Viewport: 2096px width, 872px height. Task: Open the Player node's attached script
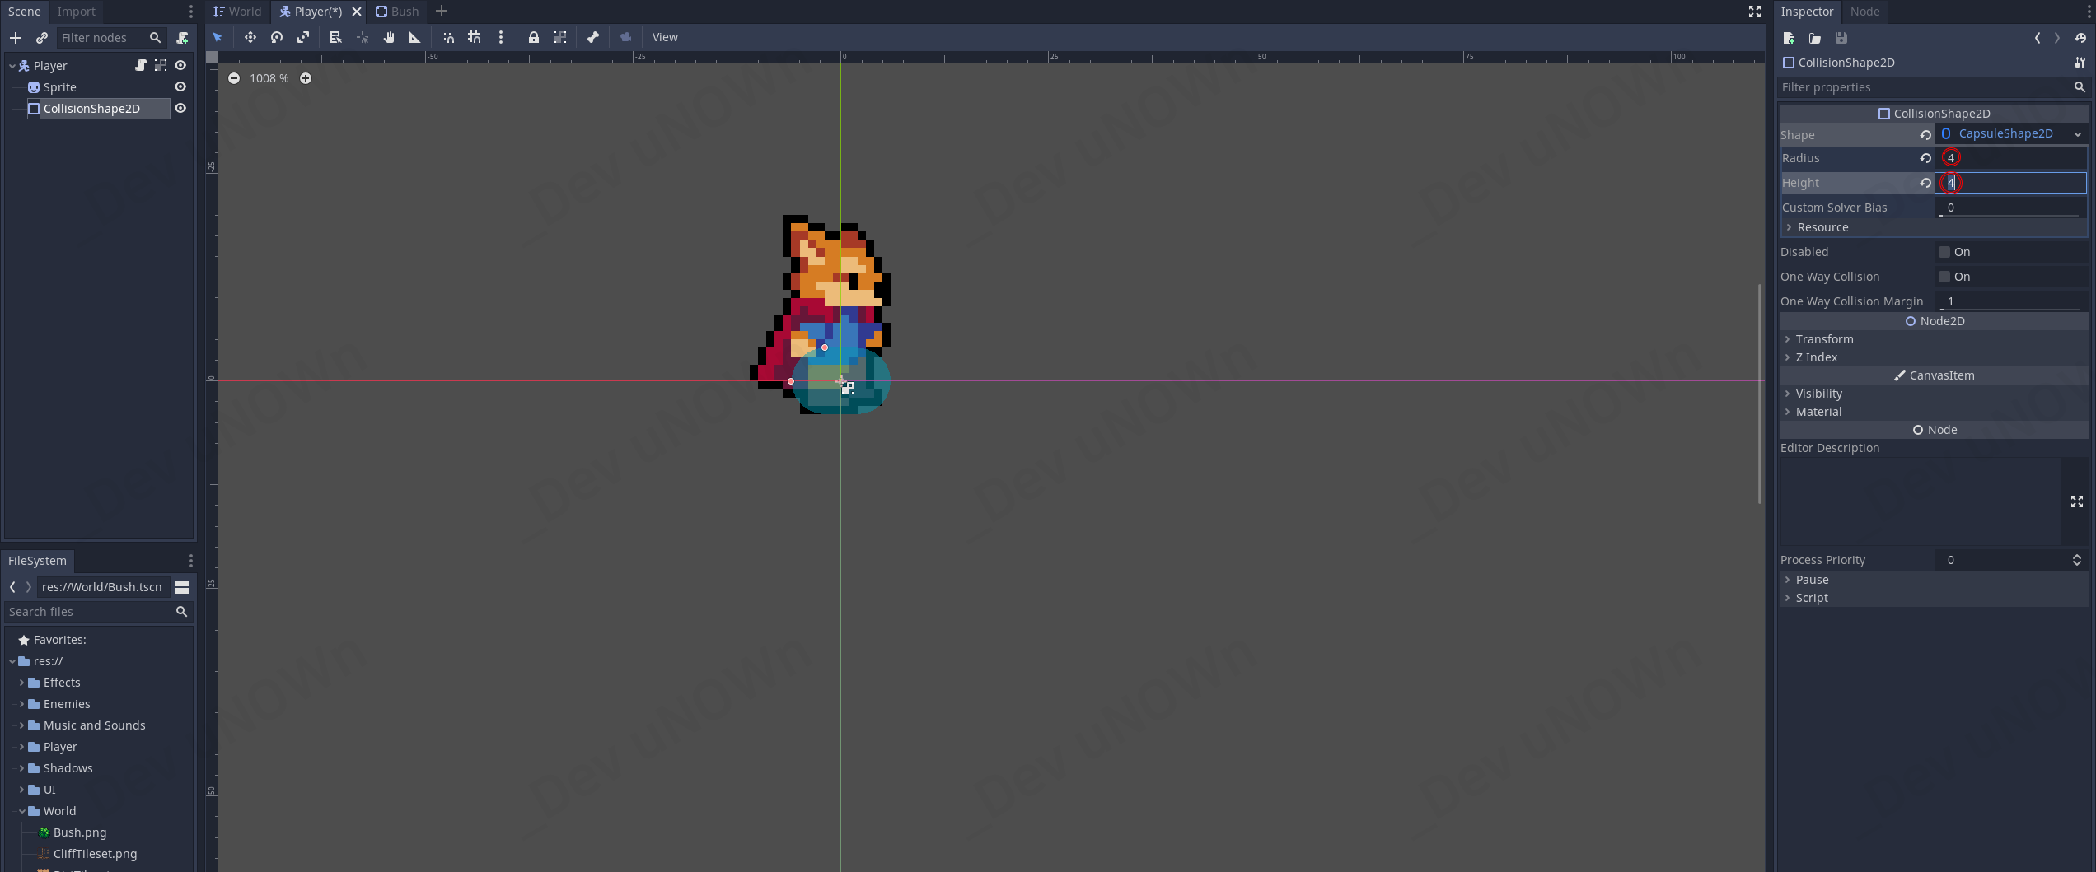pyautogui.click(x=141, y=66)
